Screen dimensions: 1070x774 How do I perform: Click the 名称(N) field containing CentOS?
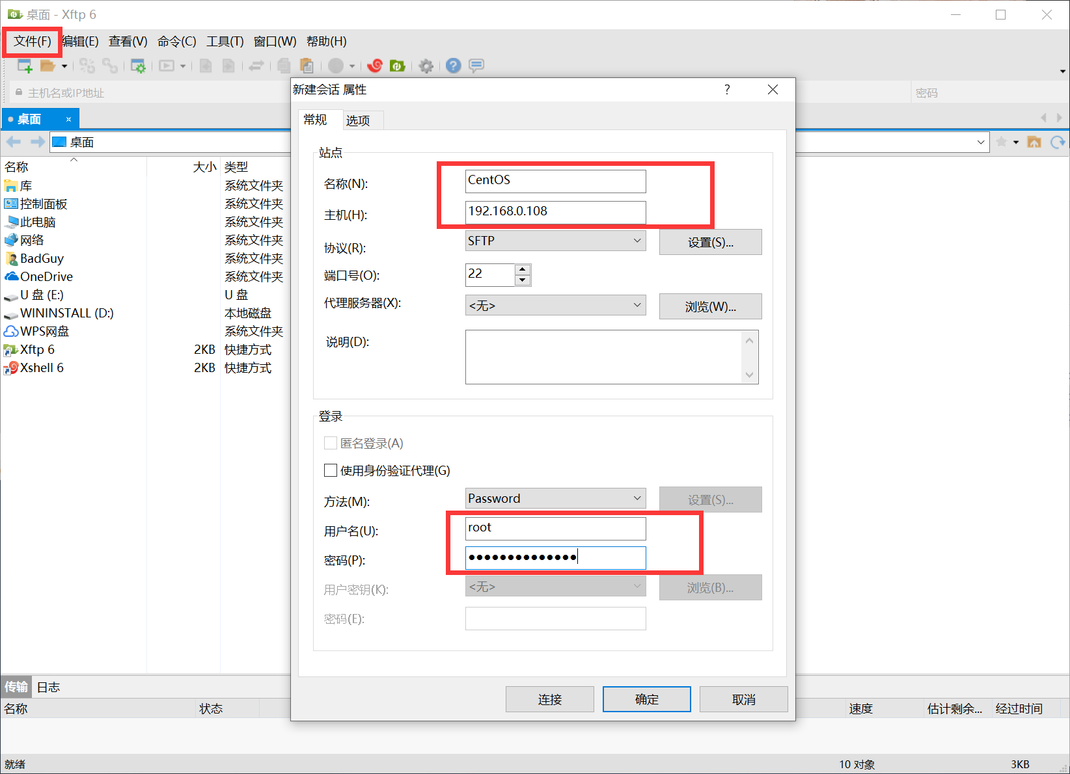click(556, 181)
